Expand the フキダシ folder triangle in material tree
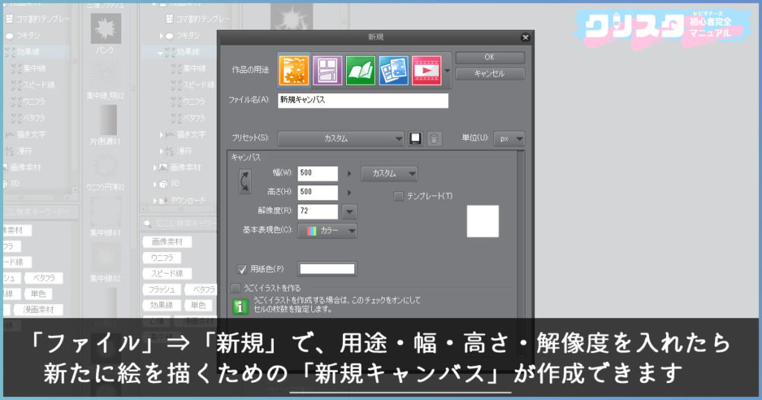762x400 pixels. tap(161, 36)
